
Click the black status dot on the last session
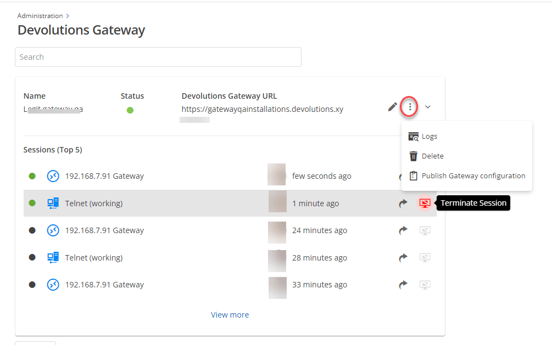pyautogui.click(x=32, y=284)
